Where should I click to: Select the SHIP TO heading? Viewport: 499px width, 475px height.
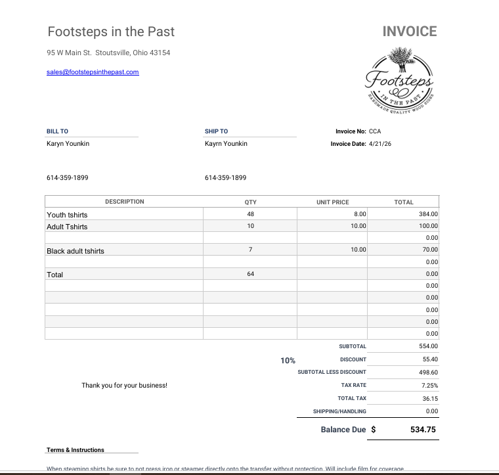point(216,131)
